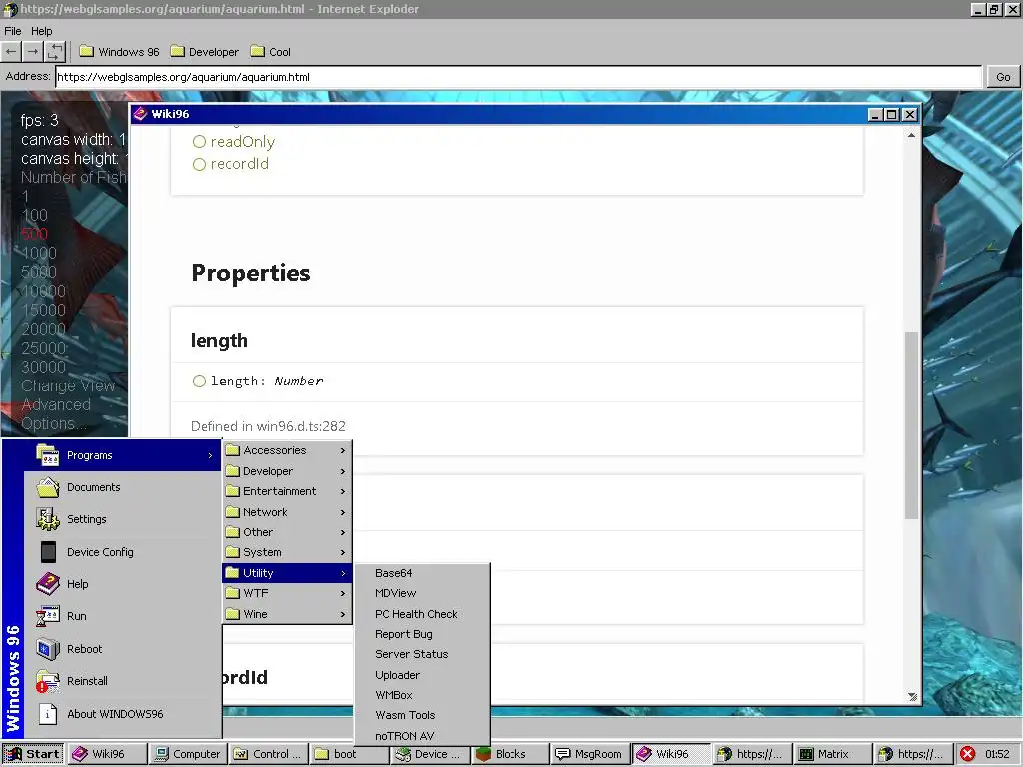Open the browser Help menu
This screenshot has width=1023, height=767.
[41, 31]
